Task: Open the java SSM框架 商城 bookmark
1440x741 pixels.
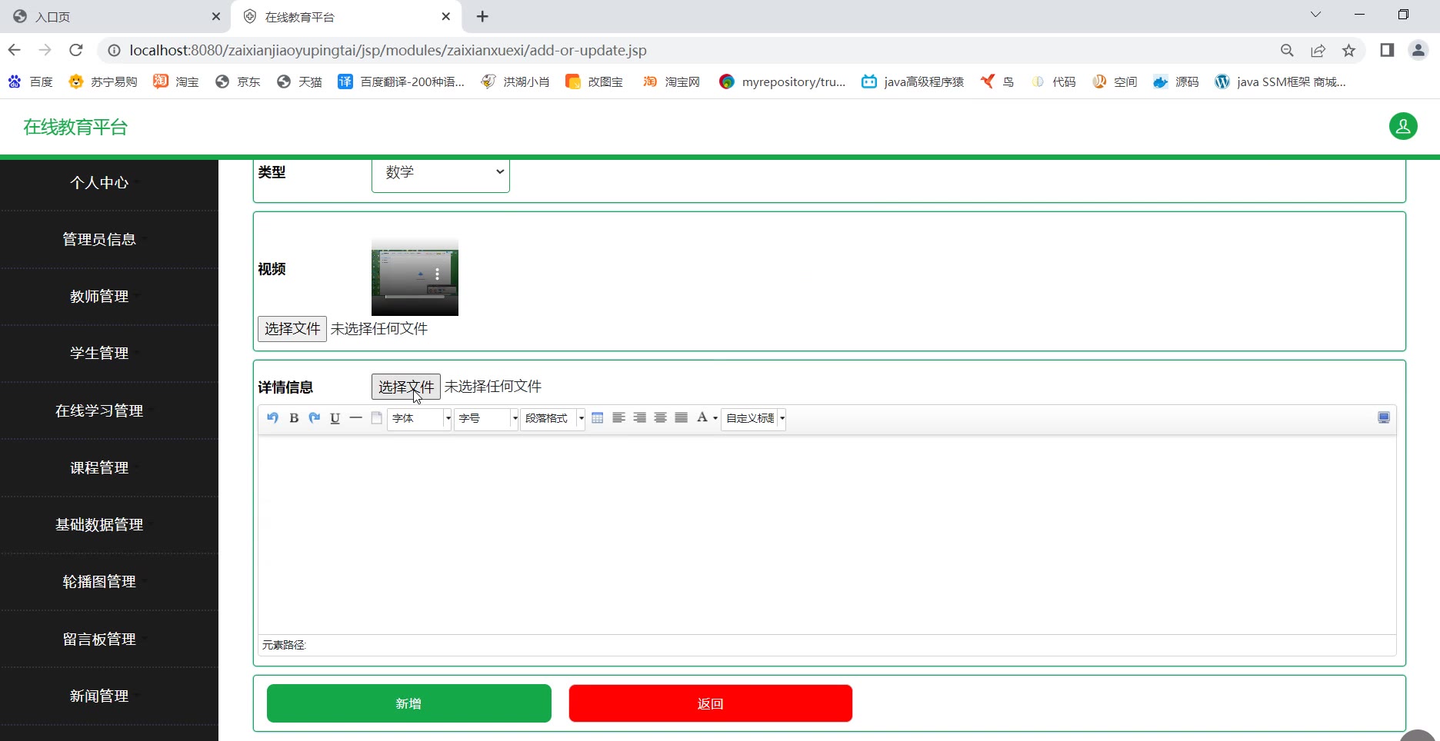Action: tap(1280, 81)
